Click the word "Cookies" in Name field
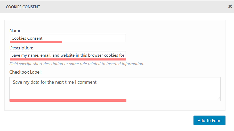The image size is (234, 131). pyautogui.click(x=19, y=38)
